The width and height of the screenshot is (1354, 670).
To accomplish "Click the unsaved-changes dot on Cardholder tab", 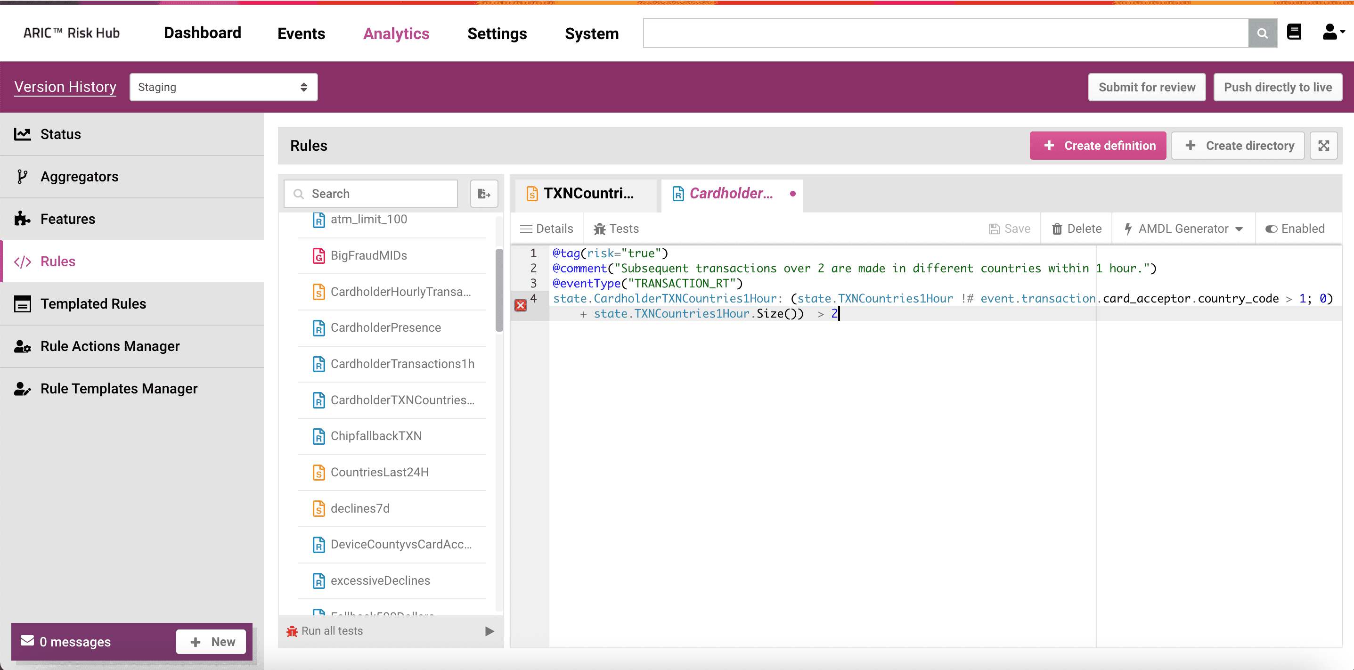I will [x=792, y=194].
